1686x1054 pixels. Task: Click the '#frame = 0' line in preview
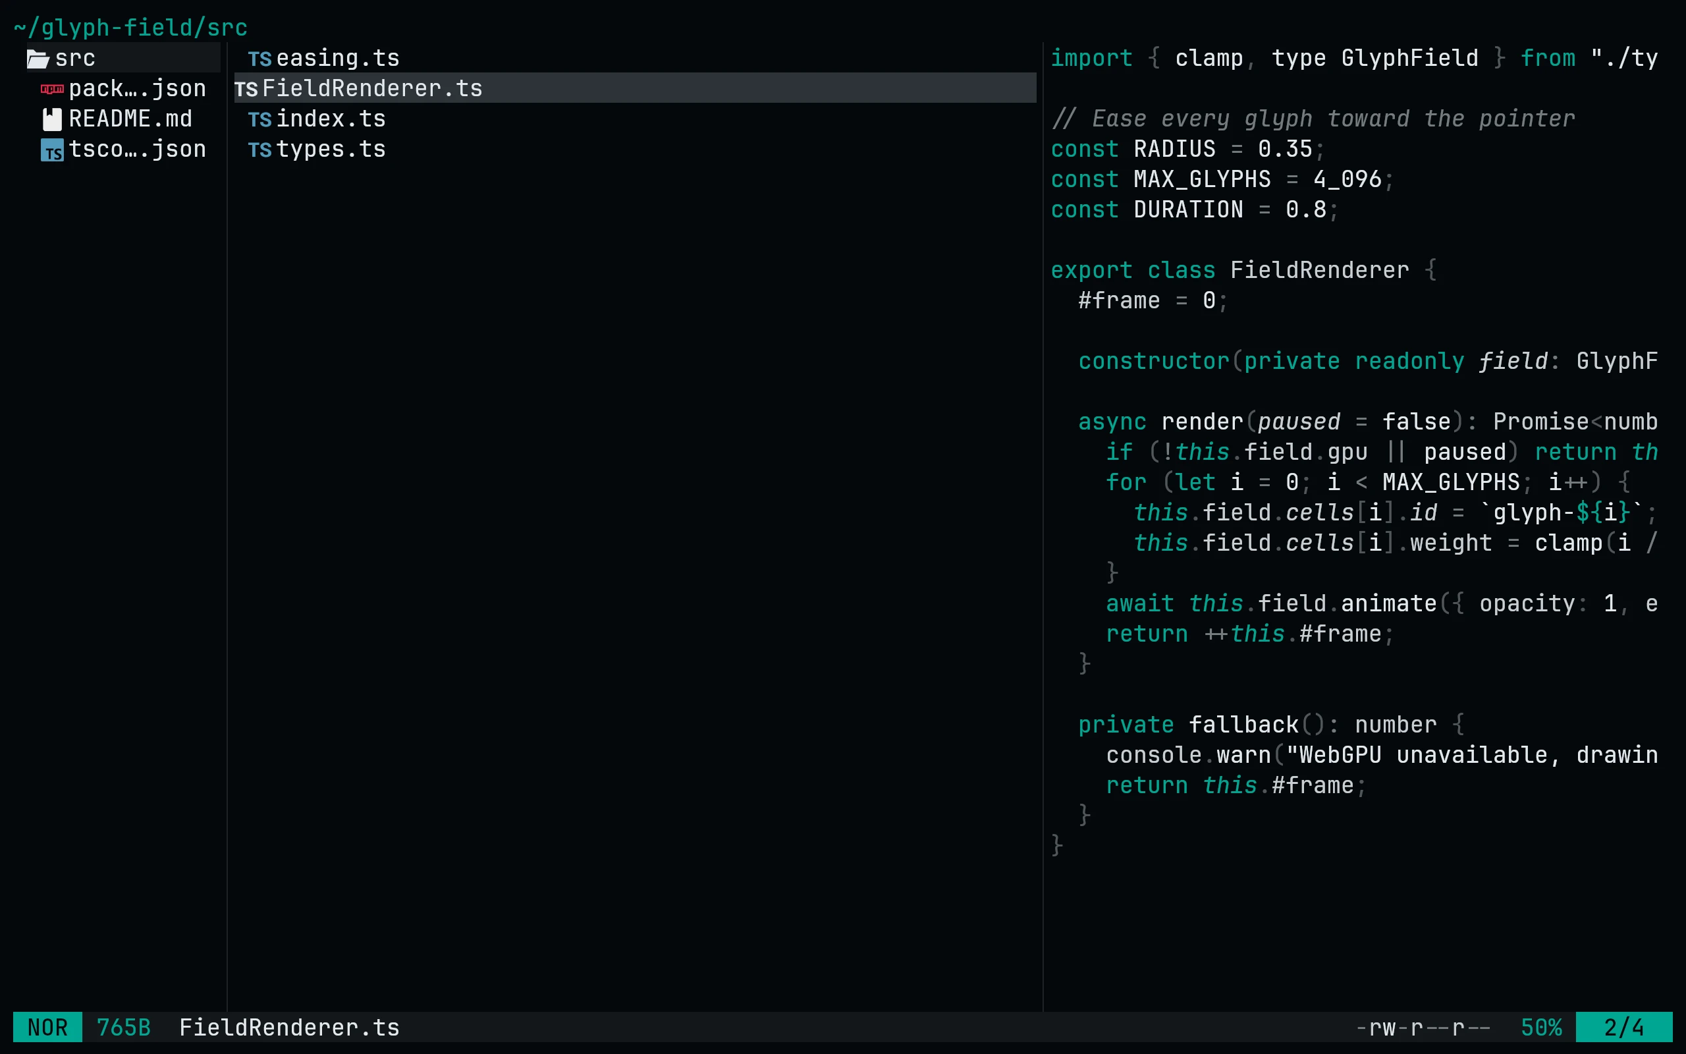coord(1153,300)
